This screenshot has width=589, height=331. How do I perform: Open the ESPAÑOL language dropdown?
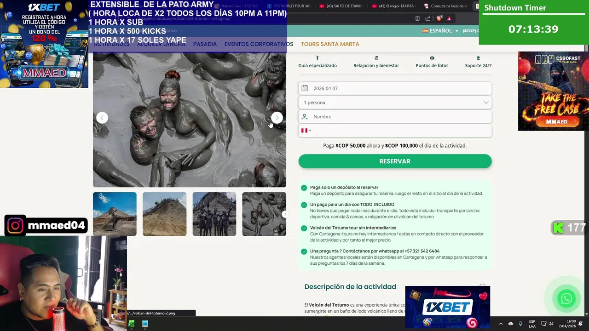pyautogui.click(x=440, y=31)
